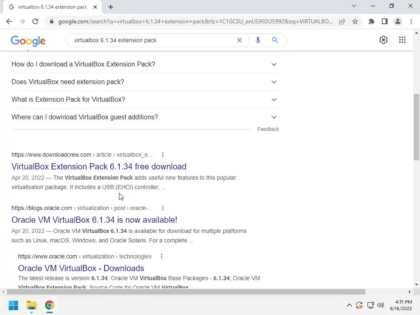
Task: Clear the search box text
Action: pos(240,40)
